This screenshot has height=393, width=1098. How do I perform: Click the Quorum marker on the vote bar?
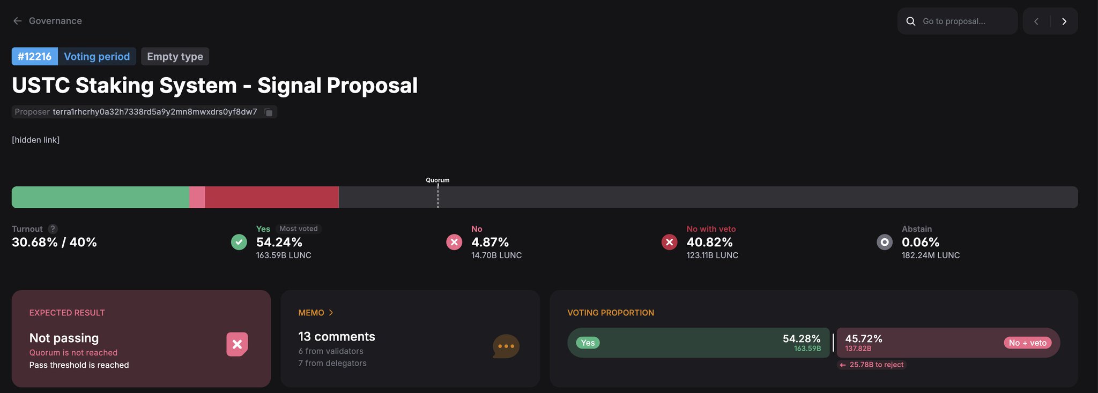438,196
